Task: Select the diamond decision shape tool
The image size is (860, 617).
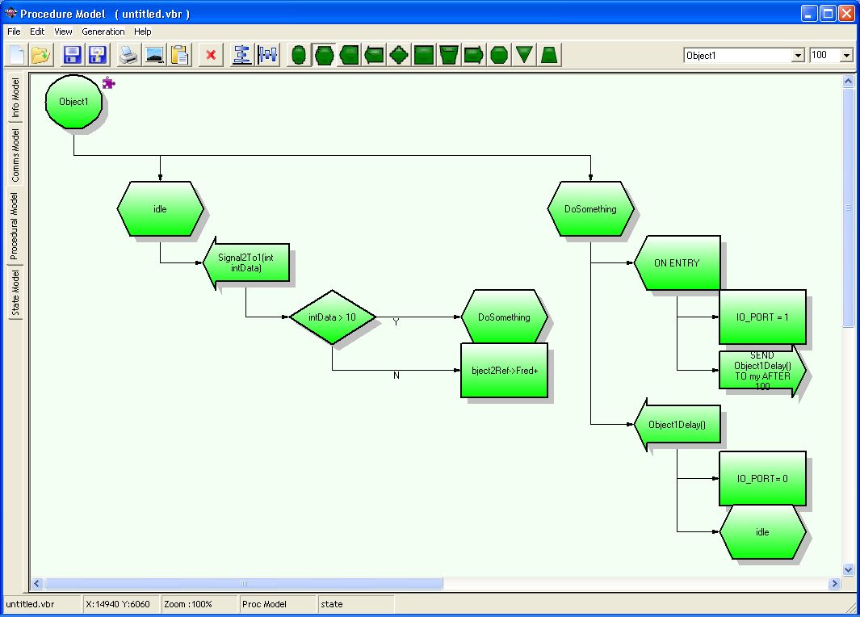Action: coord(399,55)
